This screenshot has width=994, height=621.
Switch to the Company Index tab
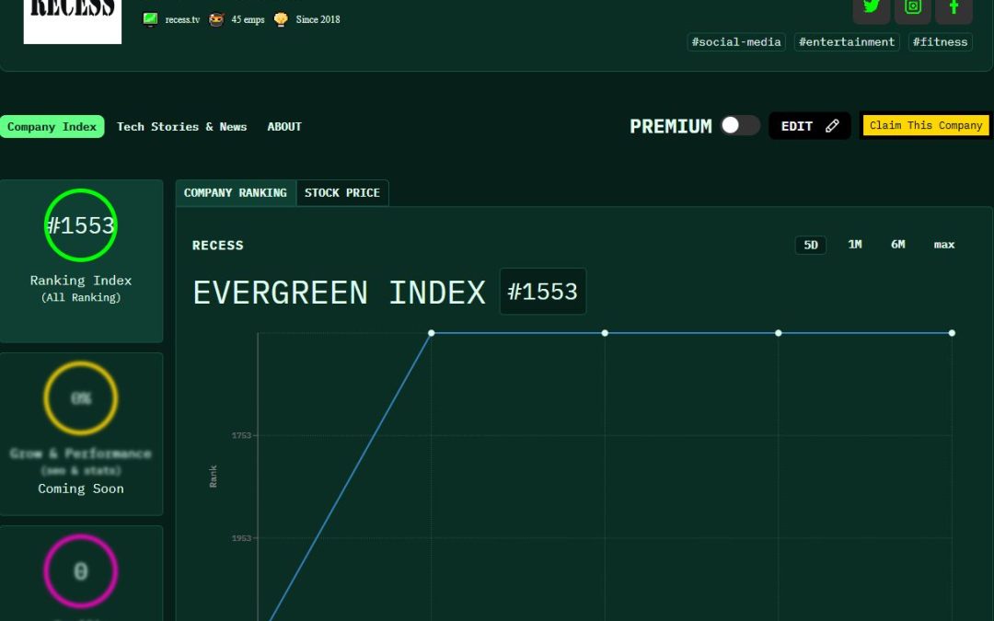click(x=52, y=127)
